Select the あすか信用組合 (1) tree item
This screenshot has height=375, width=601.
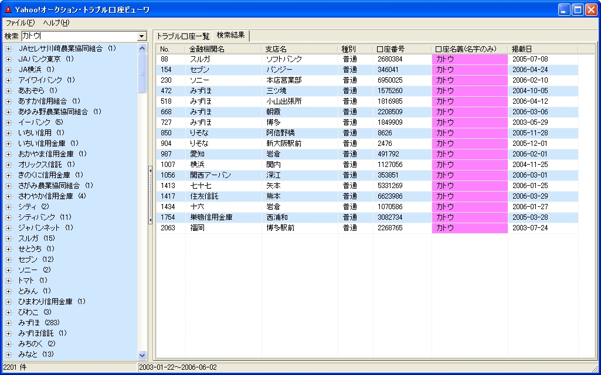(49, 101)
